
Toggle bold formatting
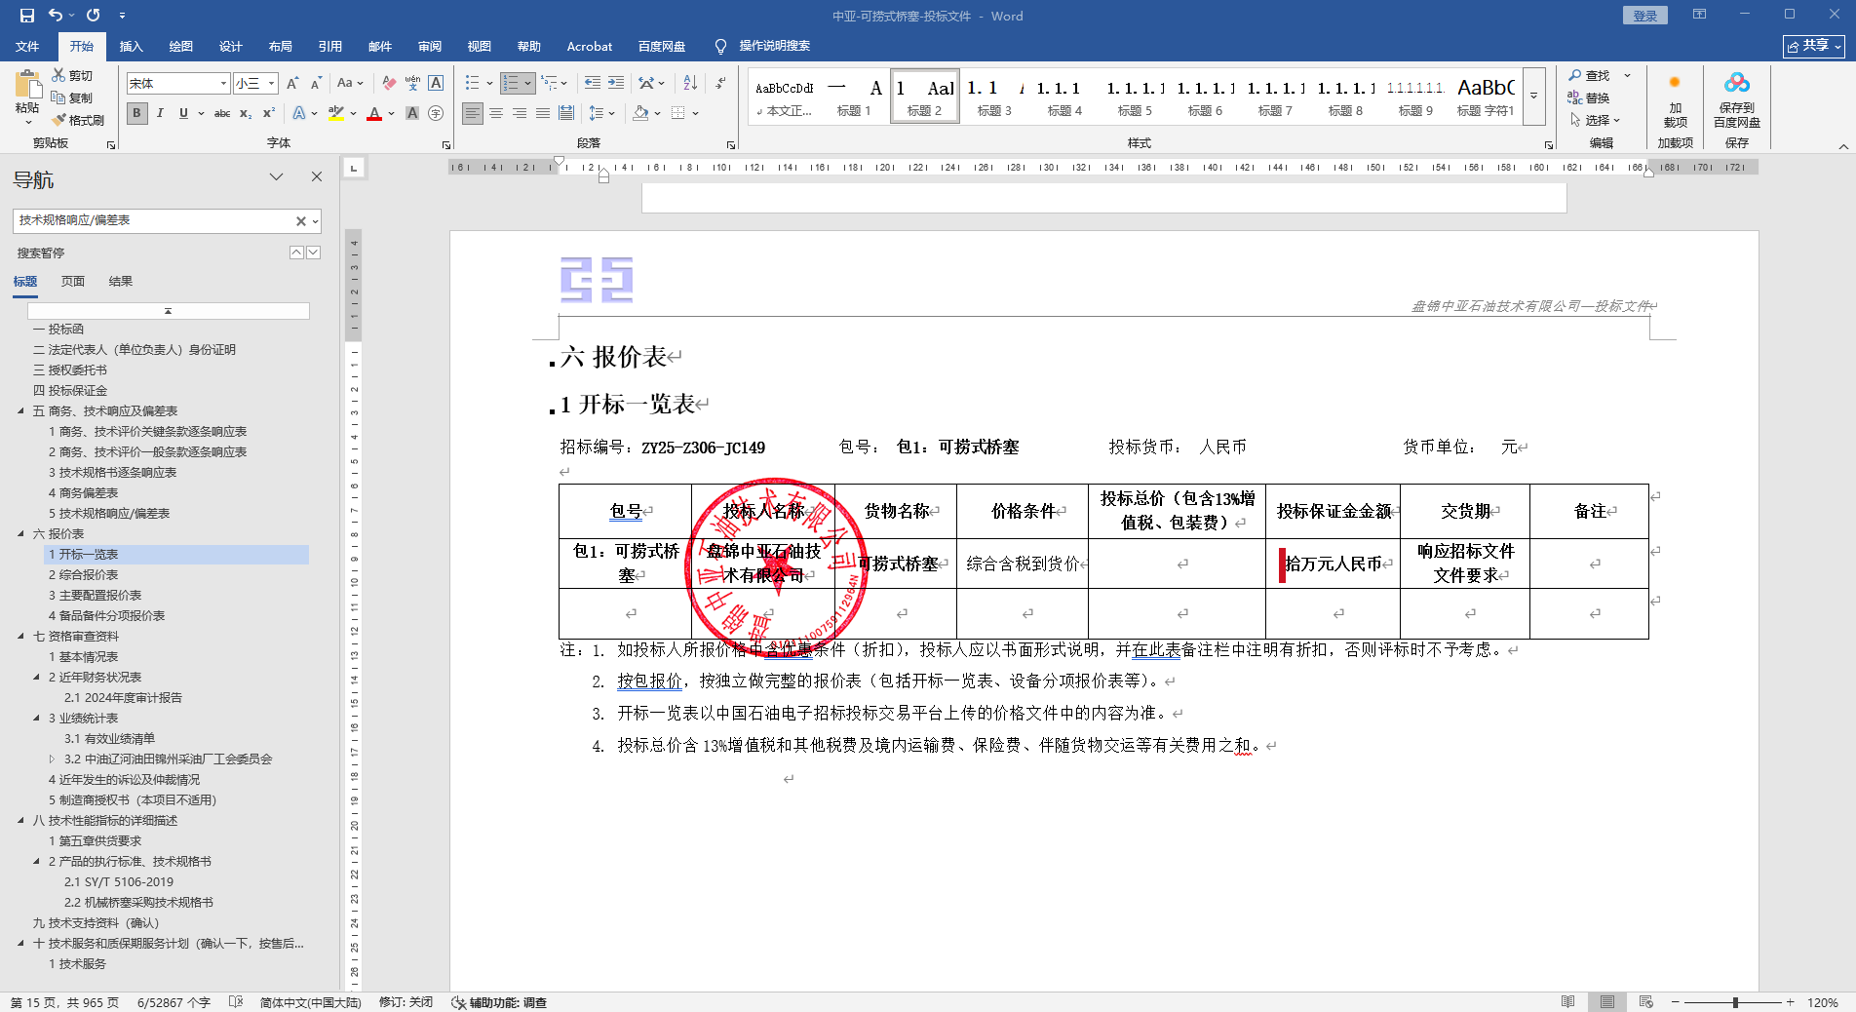(x=136, y=113)
